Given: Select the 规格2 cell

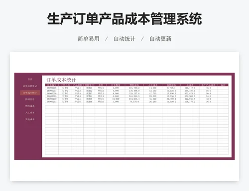Looking at the screenshot, I should pos(89,91).
